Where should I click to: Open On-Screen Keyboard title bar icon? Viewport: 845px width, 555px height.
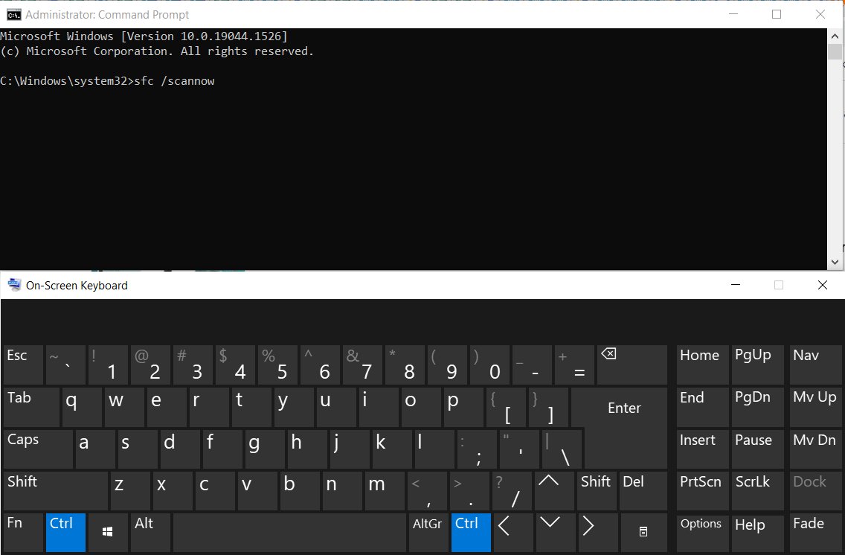pos(14,285)
